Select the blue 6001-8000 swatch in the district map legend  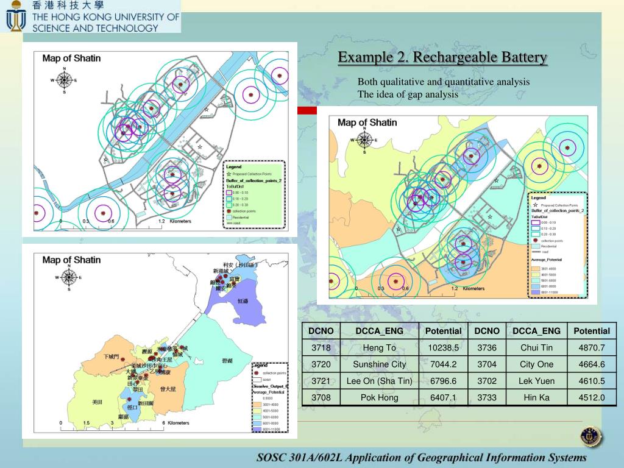coord(257,424)
